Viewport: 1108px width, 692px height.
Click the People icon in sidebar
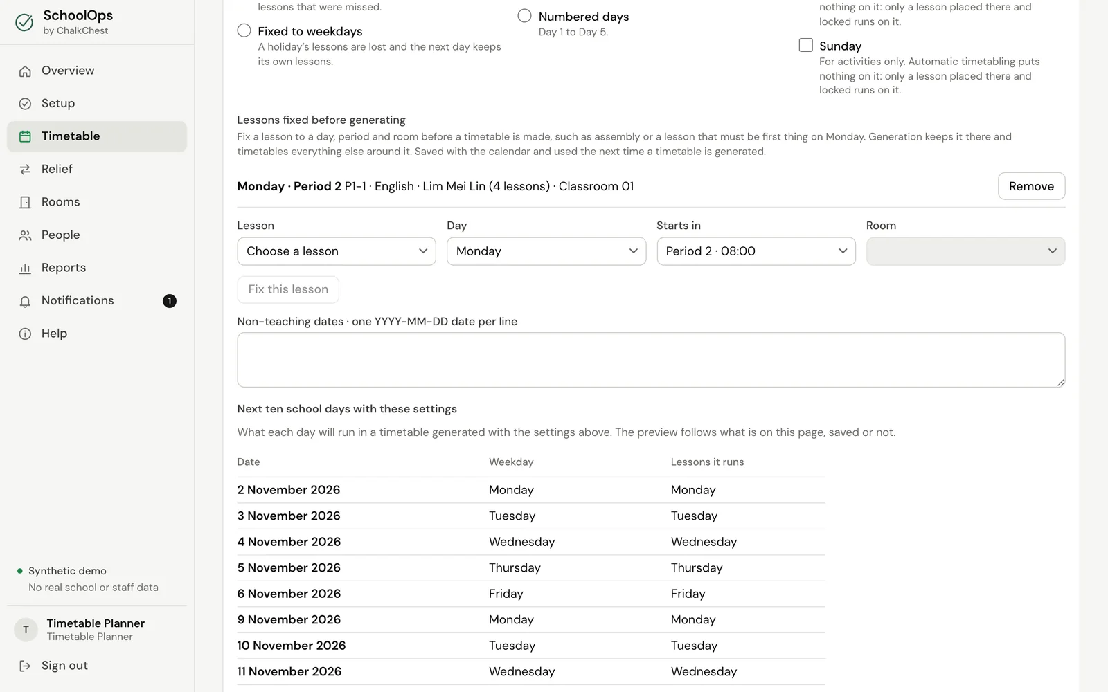[25, 235]
